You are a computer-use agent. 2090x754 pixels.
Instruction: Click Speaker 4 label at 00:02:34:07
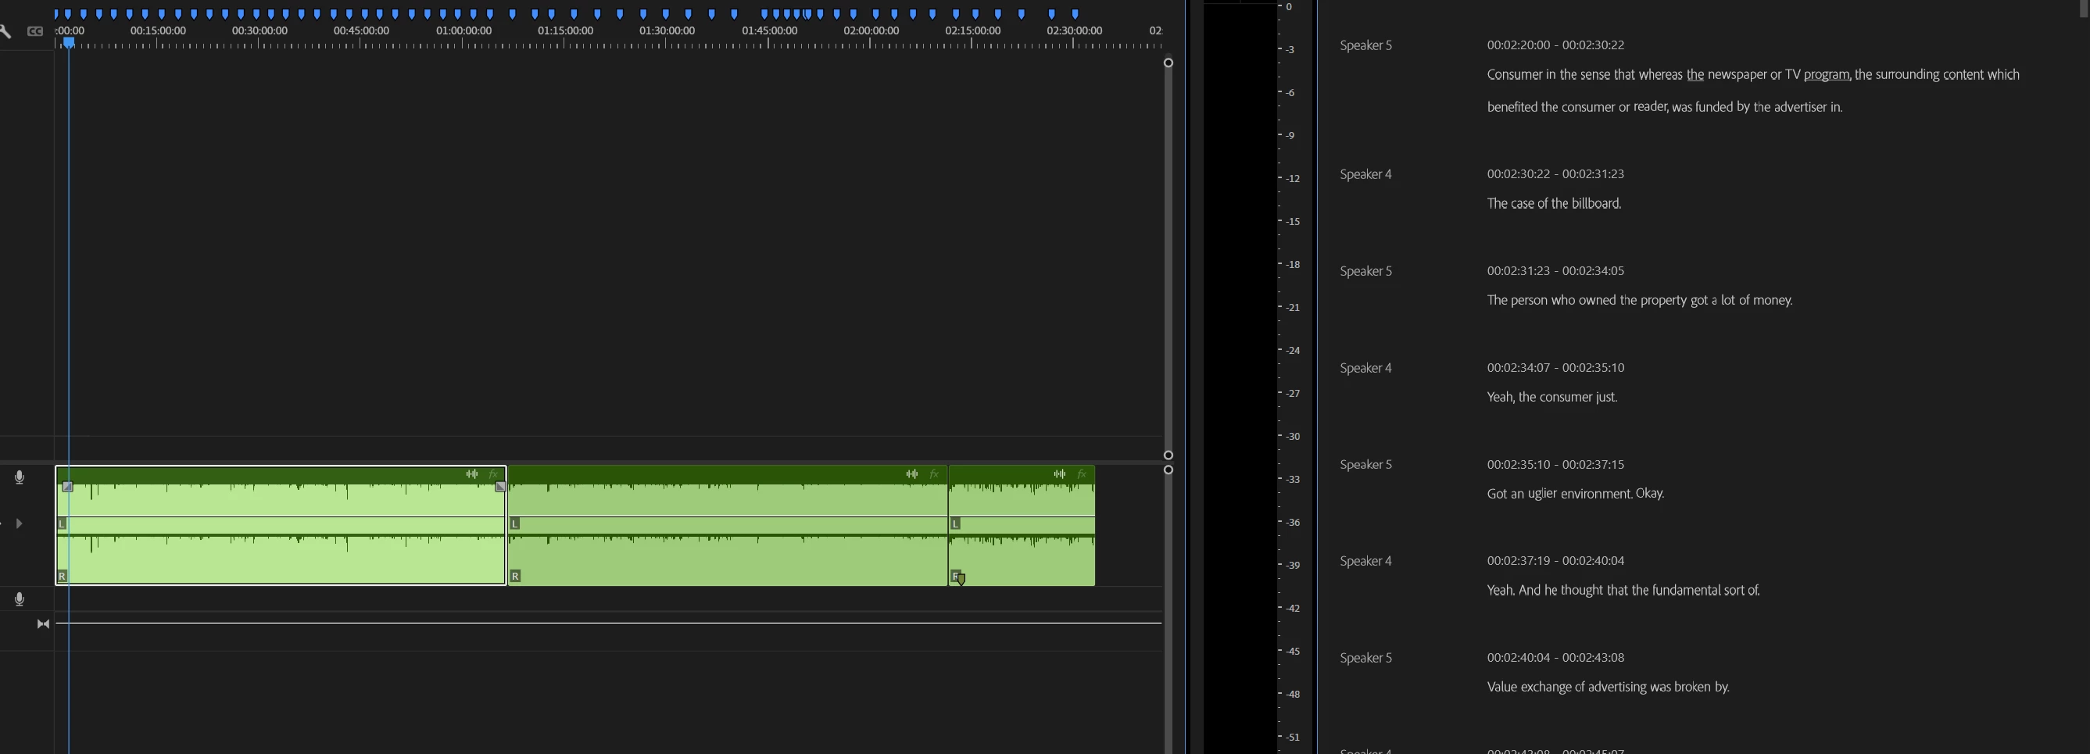point(1365,368)
